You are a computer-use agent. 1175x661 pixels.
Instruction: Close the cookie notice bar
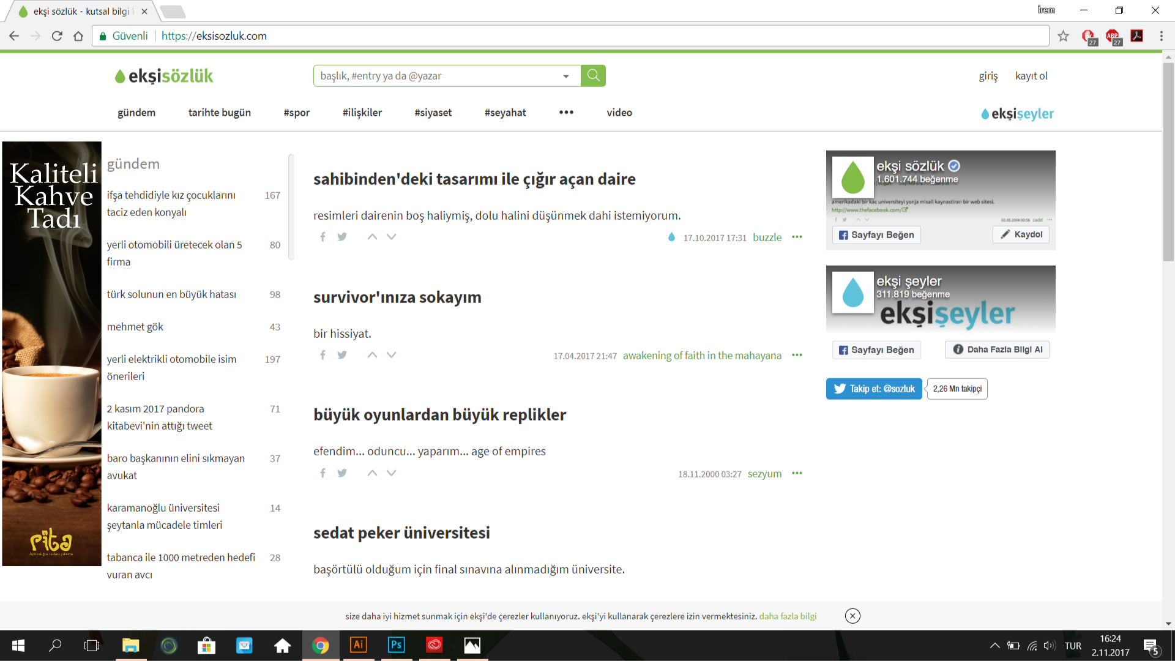[852, 616]
